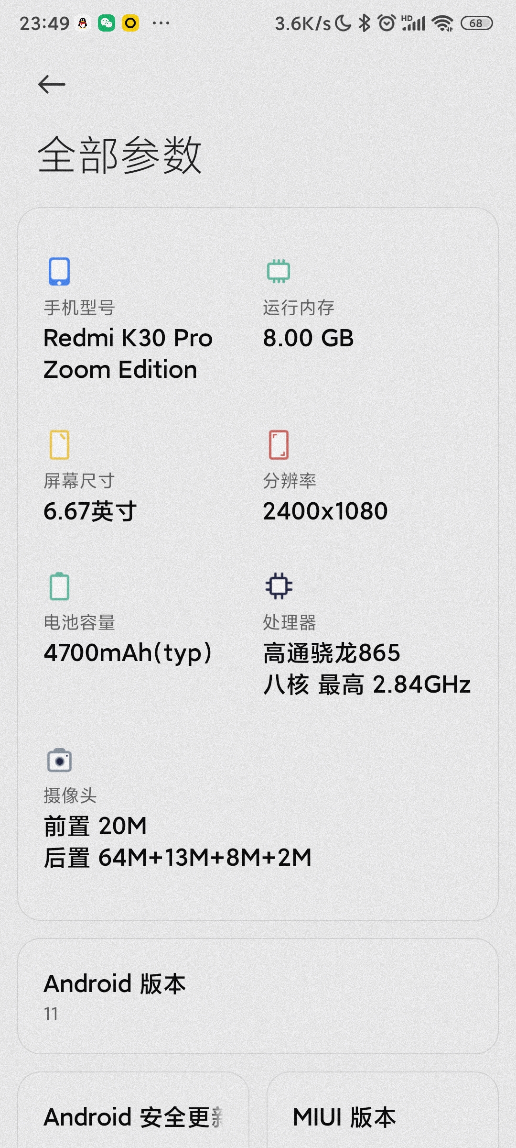Tap the camera icon
The width and height of the screenshot is (516, 1148).
(60, 760)
